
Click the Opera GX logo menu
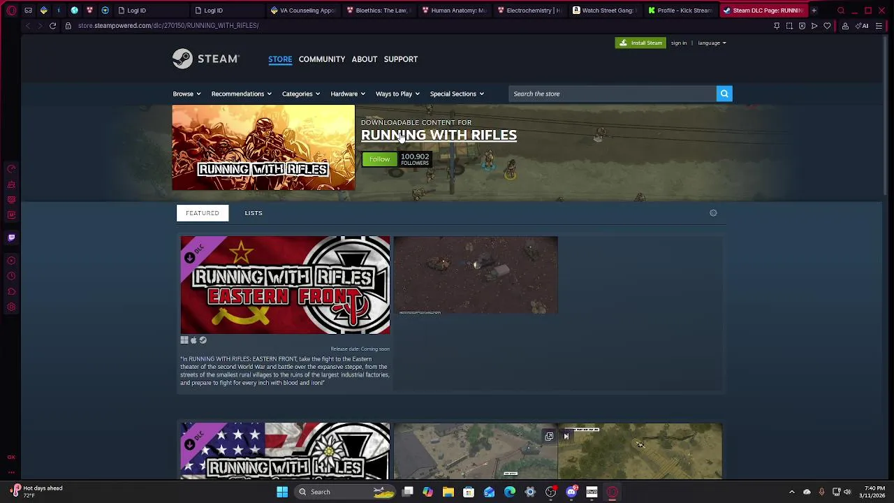[11, 10]
